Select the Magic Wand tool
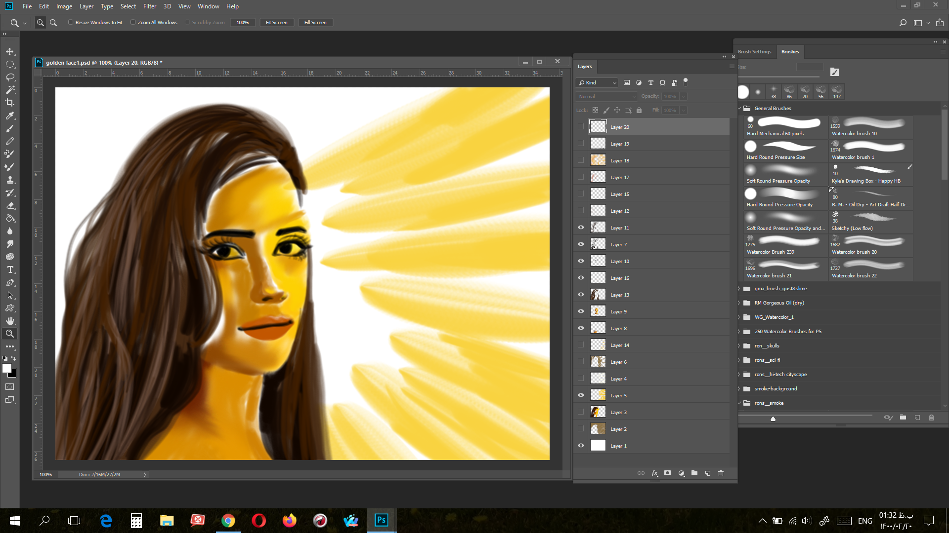Image resolution: width=949 pixels, height=533 pixels. (x=10, y=90)
